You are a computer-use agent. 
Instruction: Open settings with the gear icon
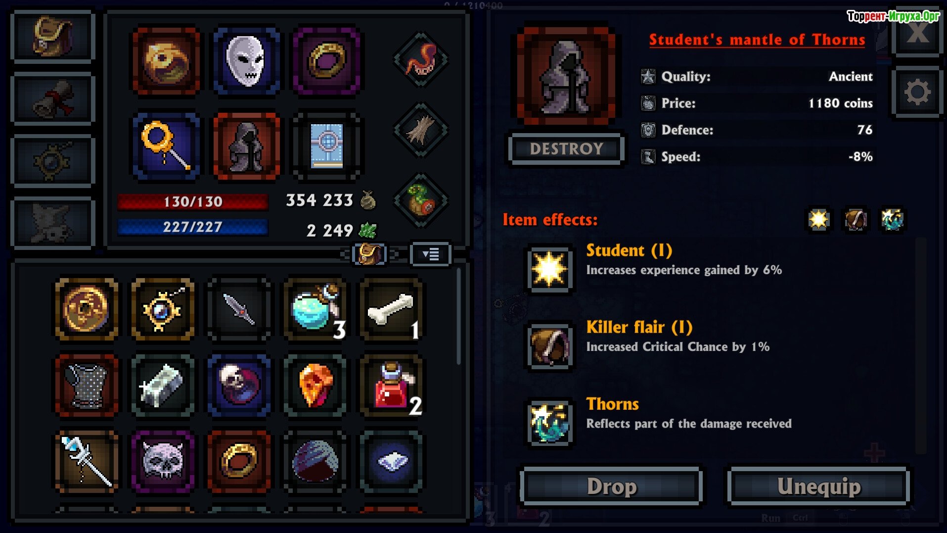(x=917, y=92)
